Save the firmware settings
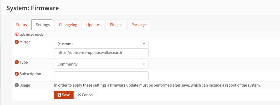The width and height of the screenshot is (280, 105). (x=64, y=95)
